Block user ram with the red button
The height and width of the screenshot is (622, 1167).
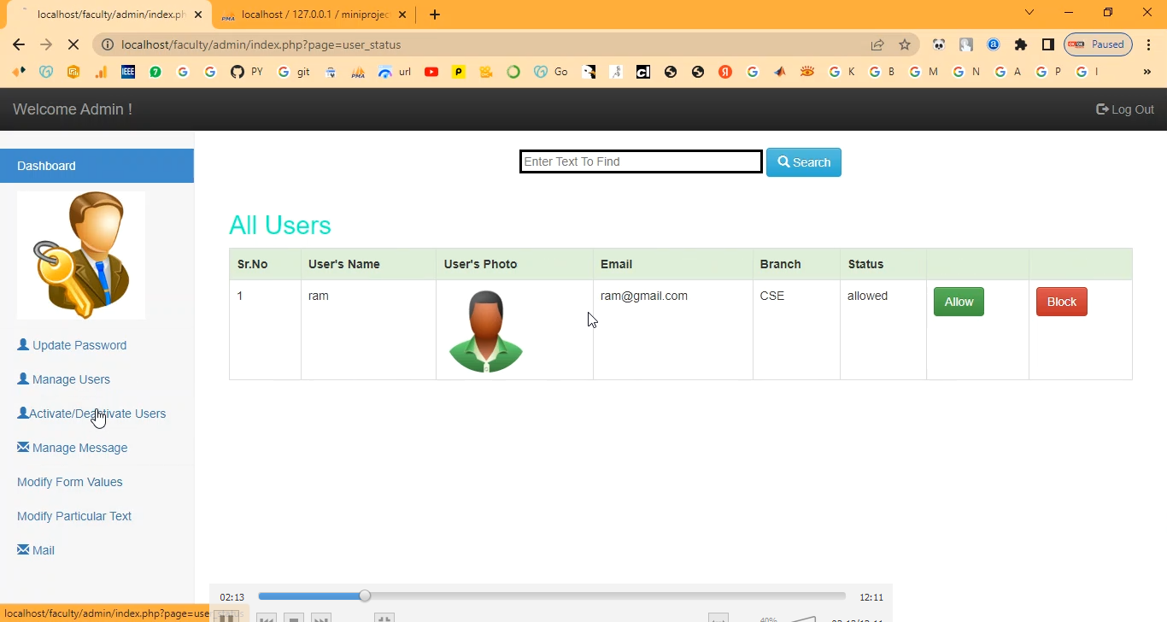point(1061,302)
